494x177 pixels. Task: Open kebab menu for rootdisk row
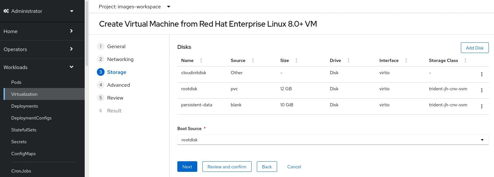[481, 90]
